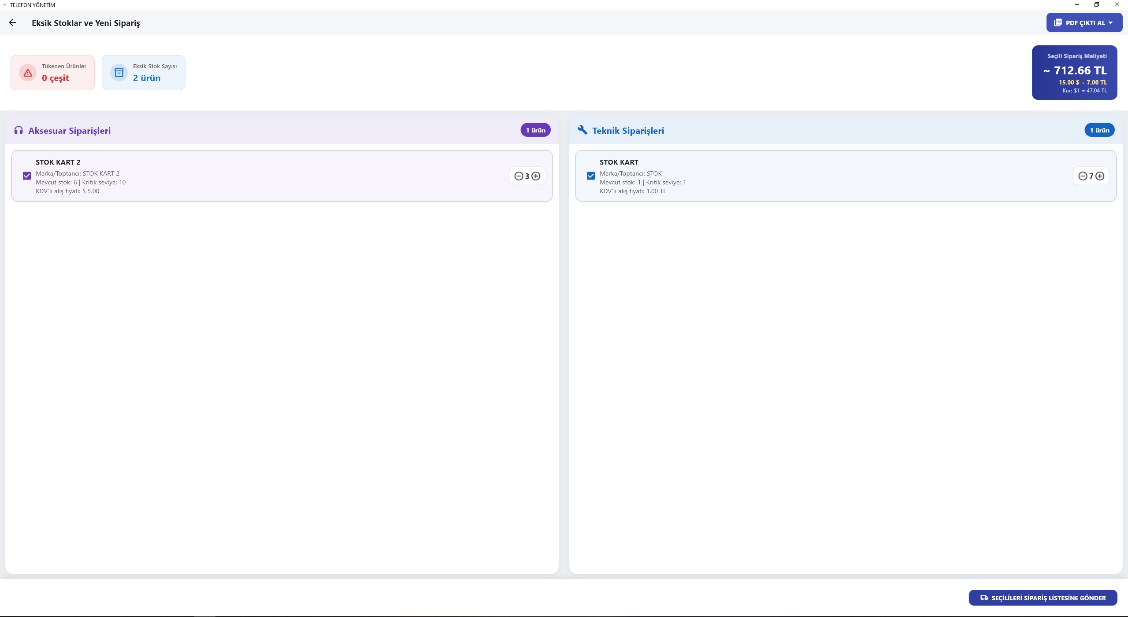Click SEÇİLİLERİ SİPARİŞ LİSTESİNE GÖNDER button

click(1043, 598)
